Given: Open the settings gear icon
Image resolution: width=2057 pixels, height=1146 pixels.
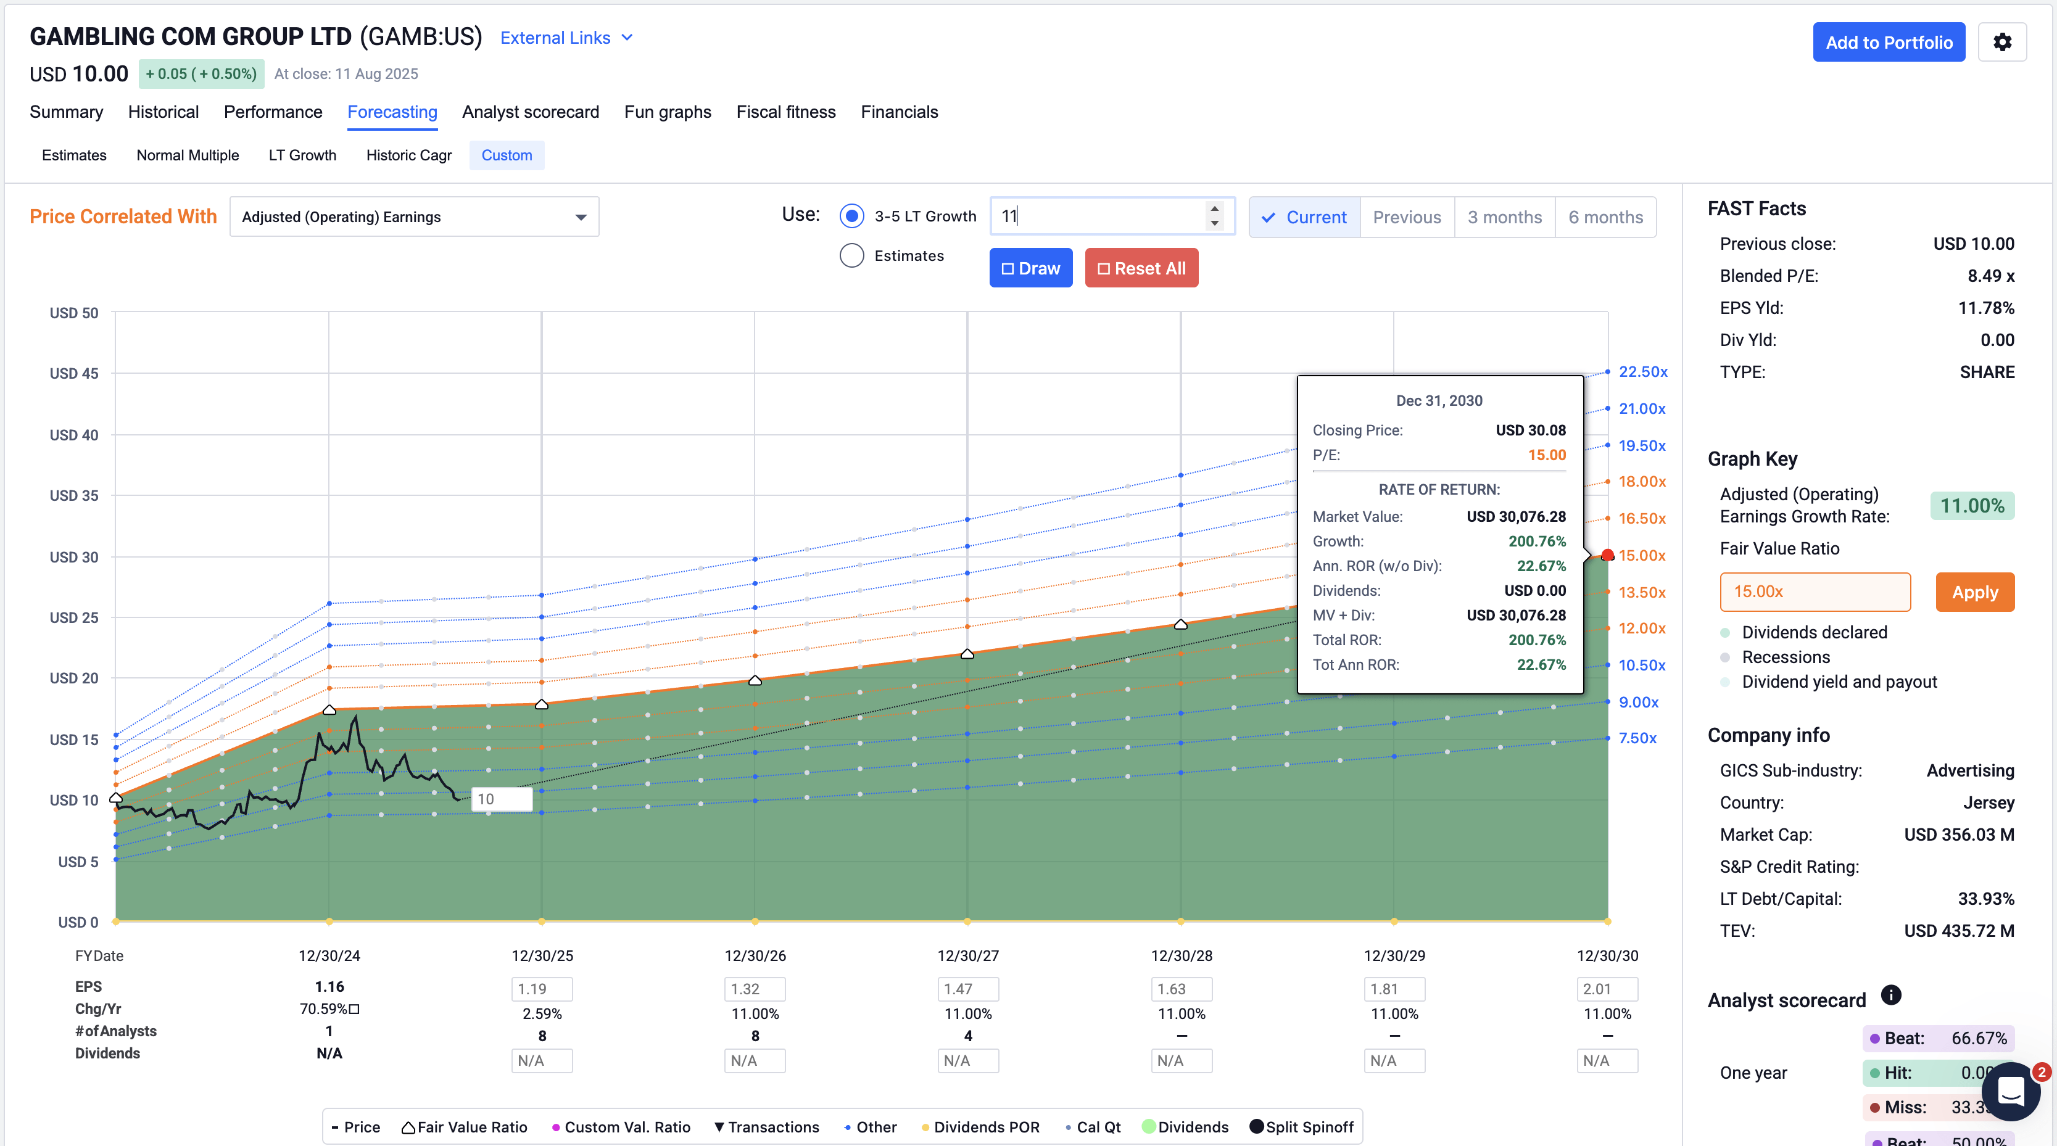Looking at the screenshot, I should coord(2002,43).
